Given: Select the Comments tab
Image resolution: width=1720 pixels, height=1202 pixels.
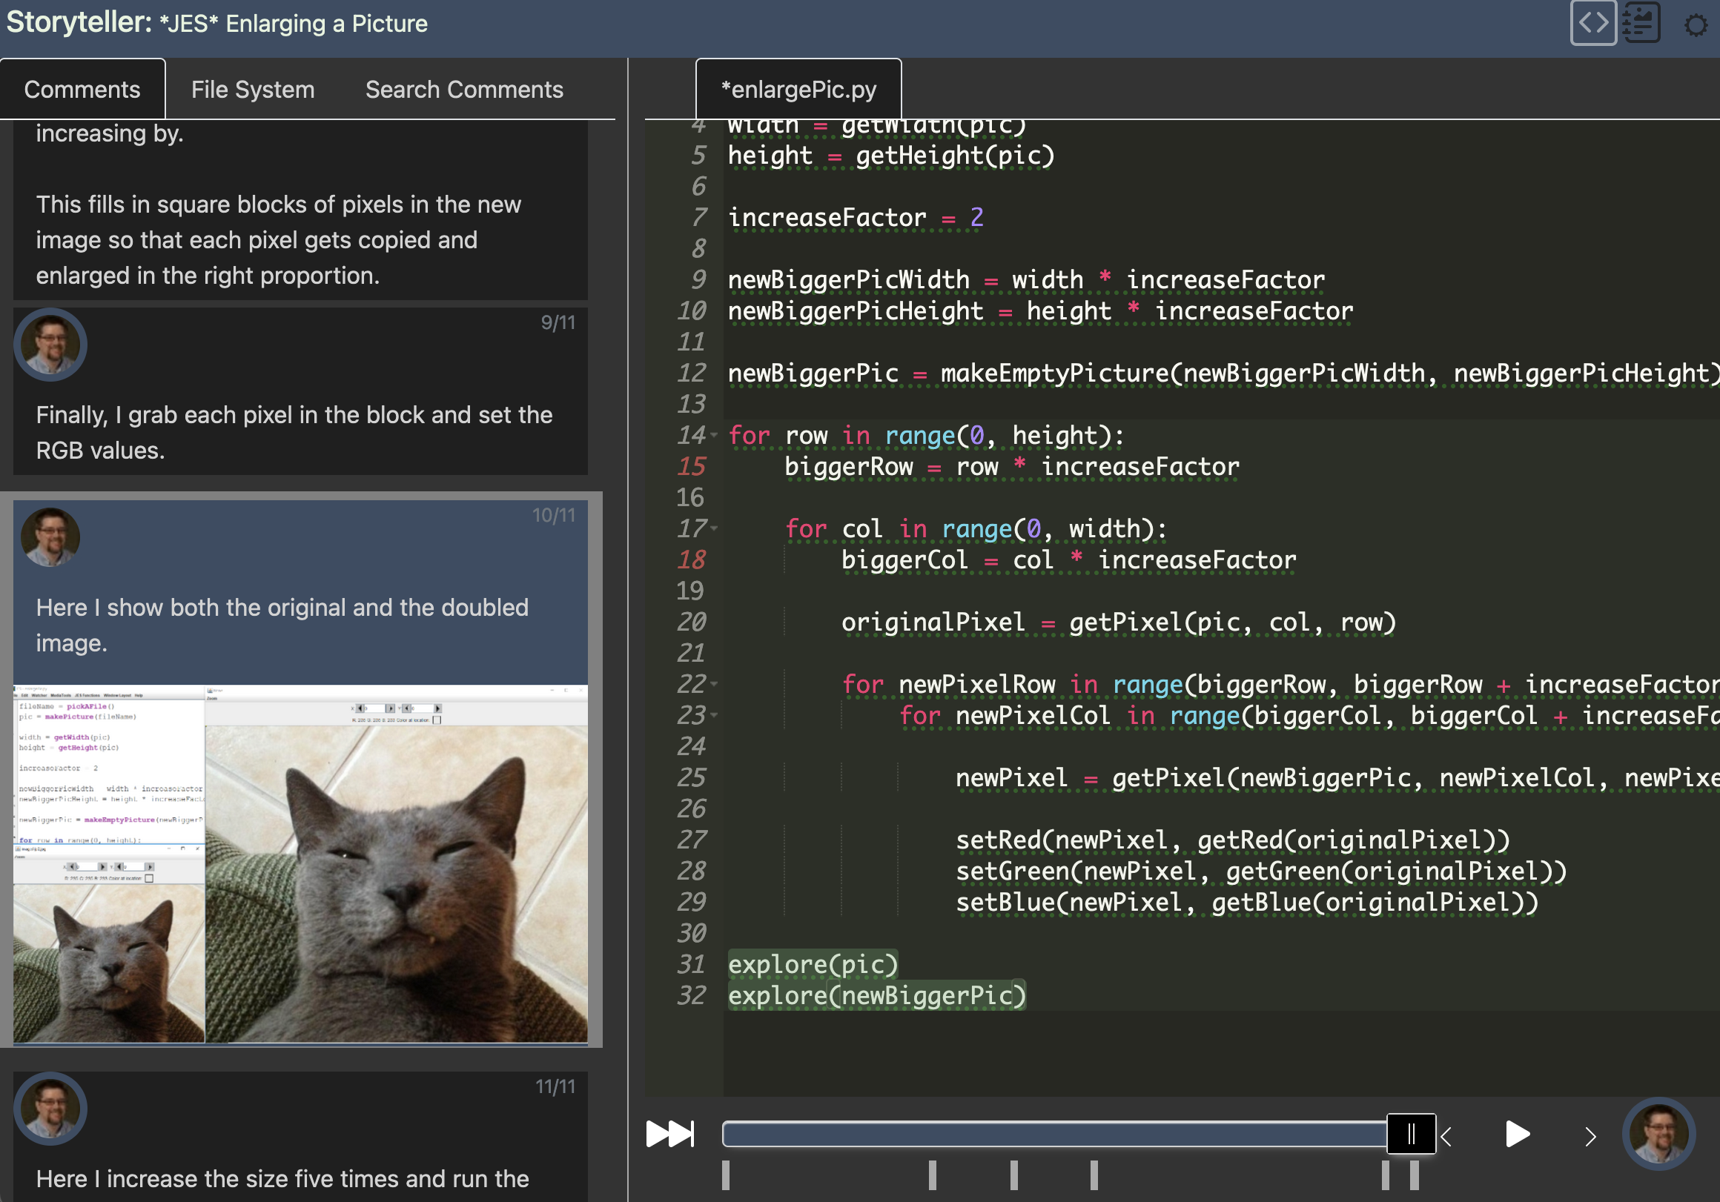Looking at the screenshot, I should tap(82, 89).
